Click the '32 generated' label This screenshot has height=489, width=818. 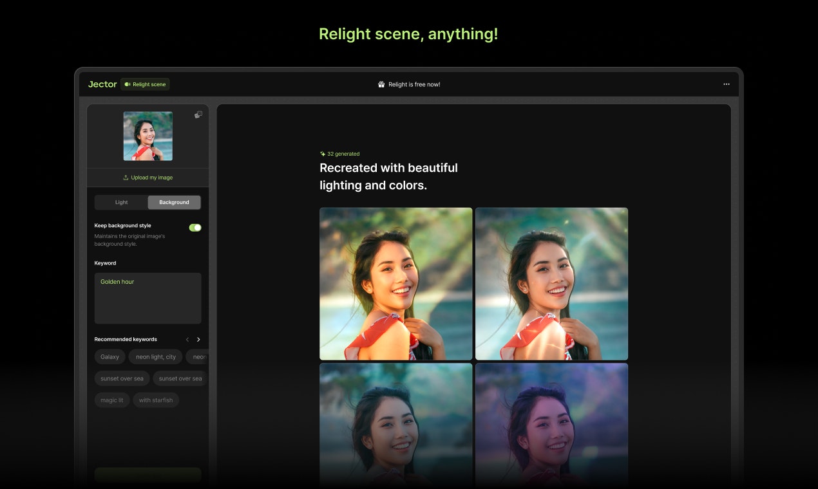(343, 154)
